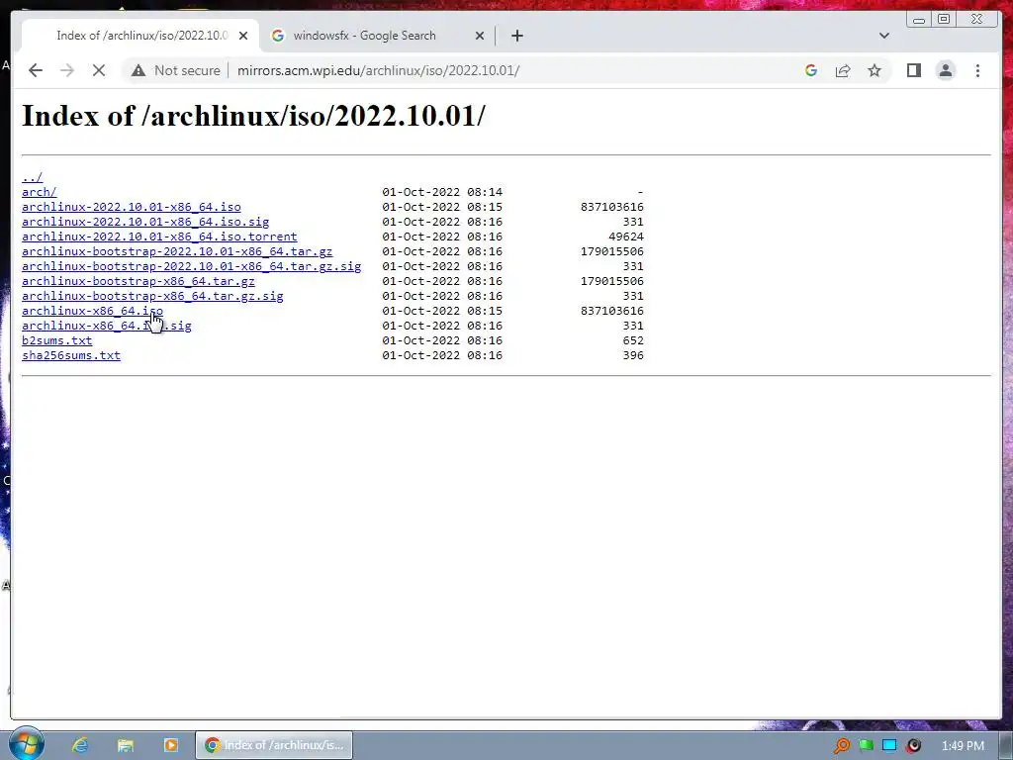Open the Chrome profile avatar
The width and height of the screenshot is (1013, 760).
tap(945, 70)
